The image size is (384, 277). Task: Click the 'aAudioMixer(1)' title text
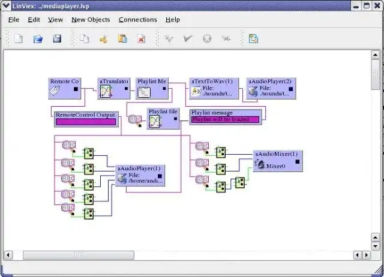pos(277,154)
